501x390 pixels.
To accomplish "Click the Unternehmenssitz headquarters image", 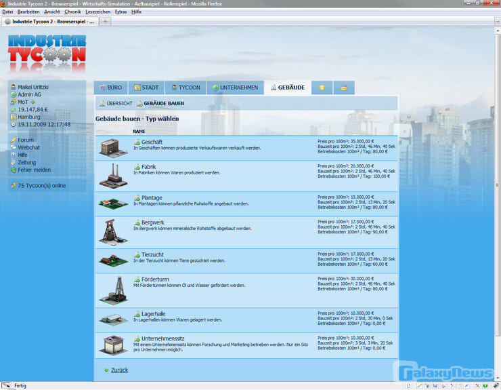I will coord(113,345).
